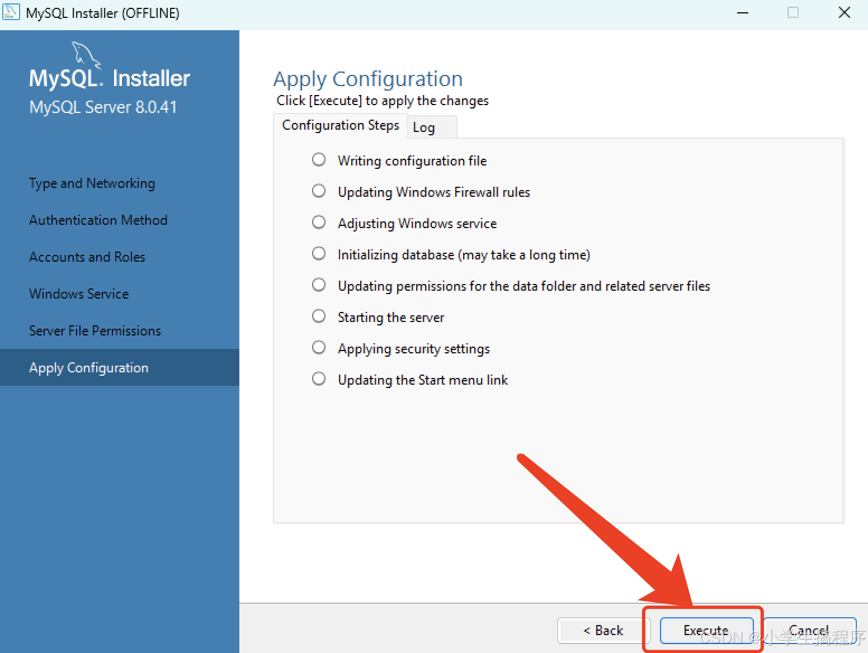The width and height of the screenshot is (868, 653).
Task: Open Type and Networking in sidebar
Action: [92, 183]
